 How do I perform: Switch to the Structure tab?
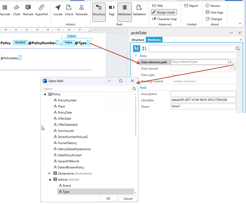(138, 40)
